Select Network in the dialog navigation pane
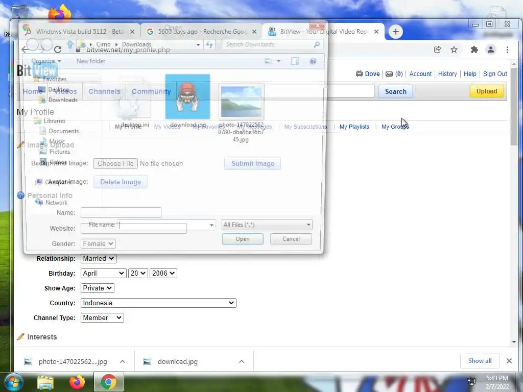The height and width of the screenshot is (392, 523). [x=56, y=203]
